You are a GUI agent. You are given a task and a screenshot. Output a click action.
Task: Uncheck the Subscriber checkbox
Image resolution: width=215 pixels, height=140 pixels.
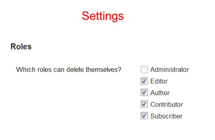(x=144, y=116)
